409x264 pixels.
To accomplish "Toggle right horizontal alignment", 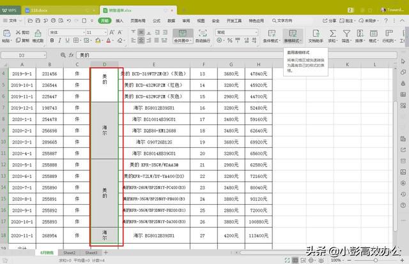I will (x=149, y=40).
